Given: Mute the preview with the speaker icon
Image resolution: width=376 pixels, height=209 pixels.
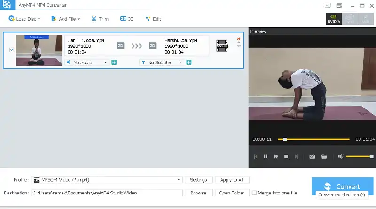Looking at the screenshot, I should pyautogui.click(x=341, y=156).
